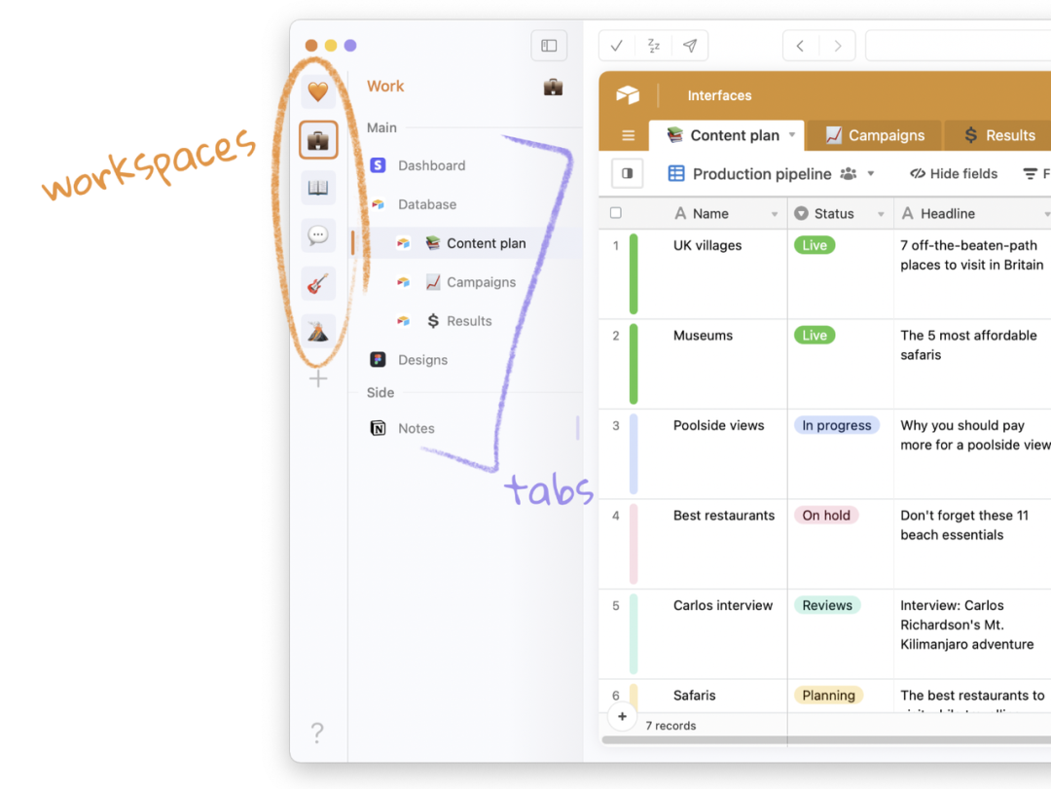This screenshot has width=1051, height=789.
Task: Select the UK villages name cell
Action: tap(707, 245)
